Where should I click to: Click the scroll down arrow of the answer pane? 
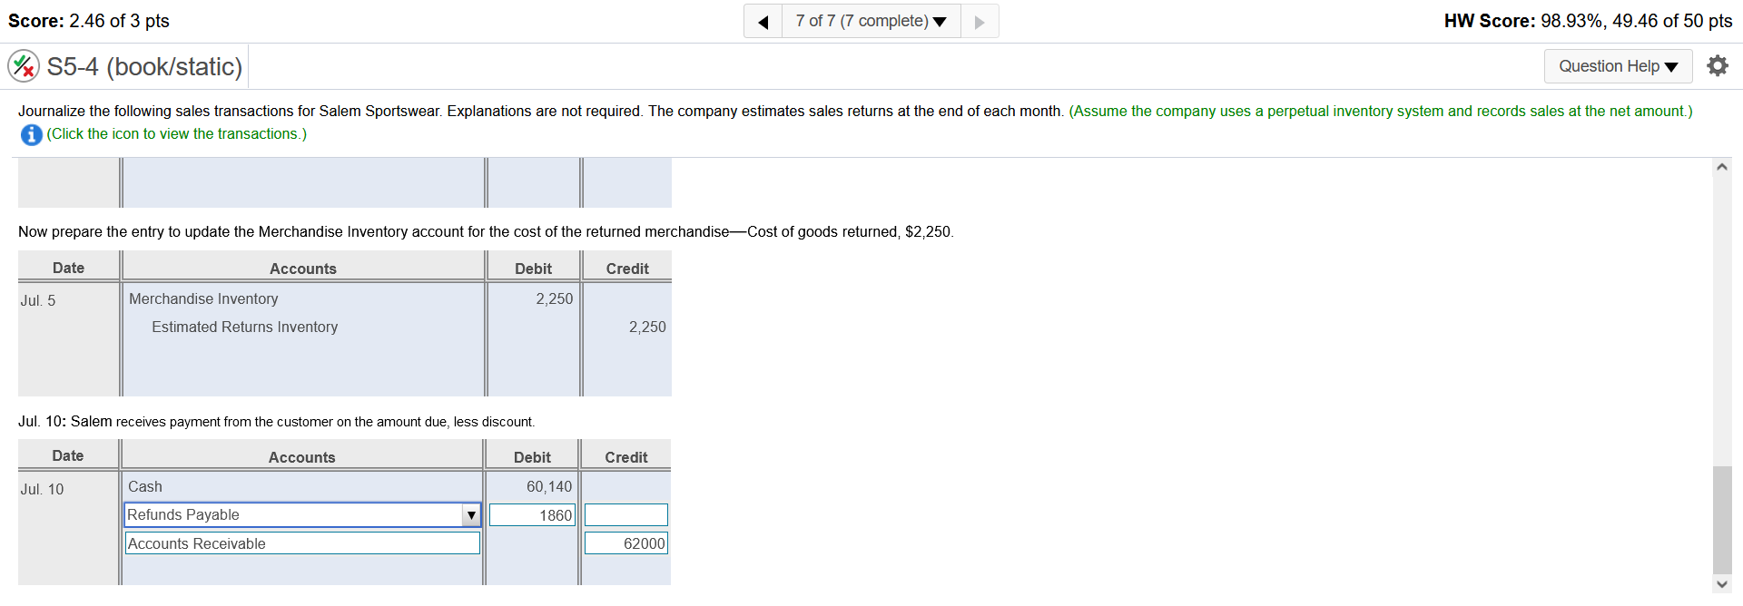point(1722,584)
